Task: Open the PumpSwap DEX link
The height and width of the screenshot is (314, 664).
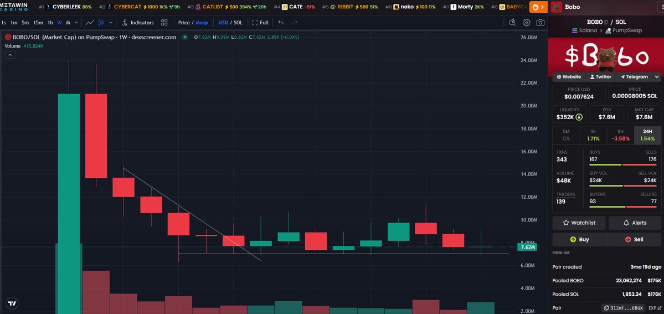Action: (x=624, y=30)
